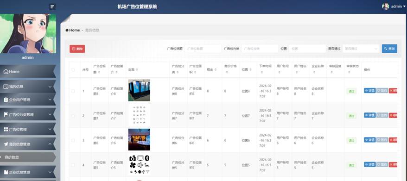Screen dimensions: 407x181
Task: Sort table by 竞价价格 column arrows
Action: [x=227, y=73]
